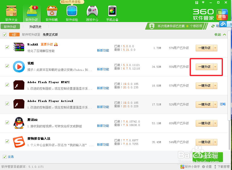232x170 pixels.
Task: Click 一键升级 for 优酷
Action: point(205,67)
